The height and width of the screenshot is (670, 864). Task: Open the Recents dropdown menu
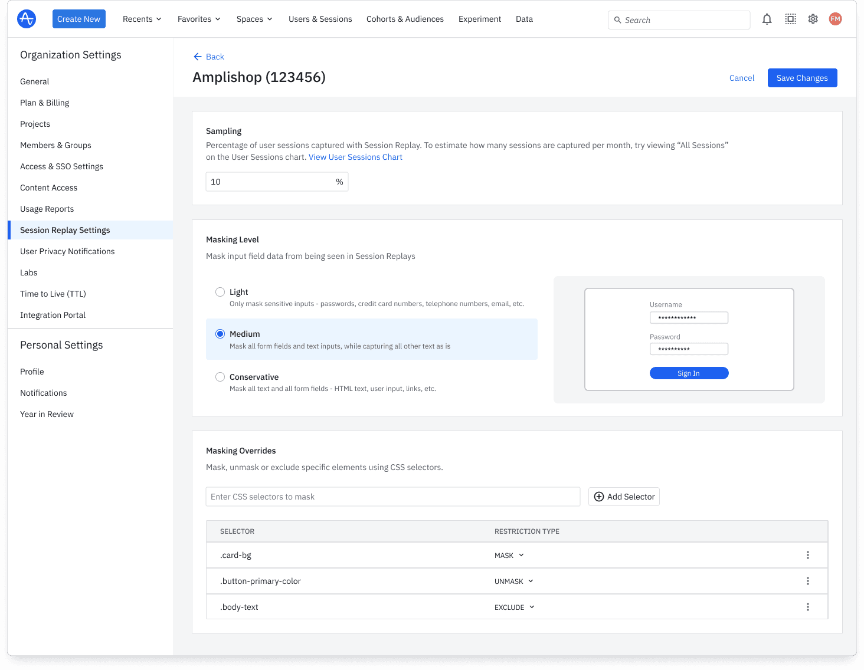click(x=142, y=19)
